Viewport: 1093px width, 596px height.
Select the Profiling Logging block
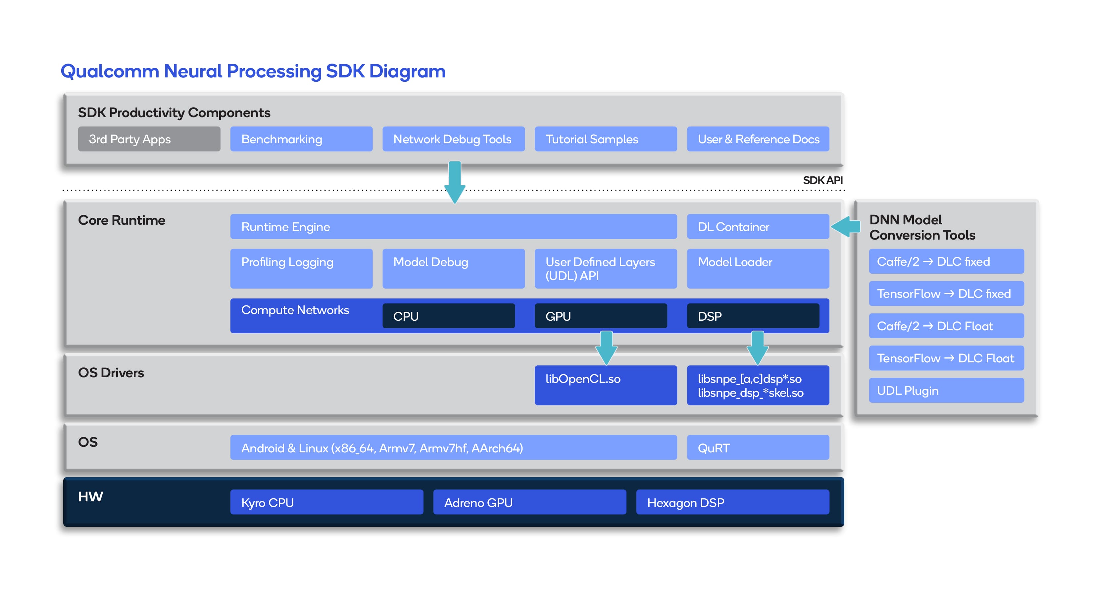(x=301, y=268)
